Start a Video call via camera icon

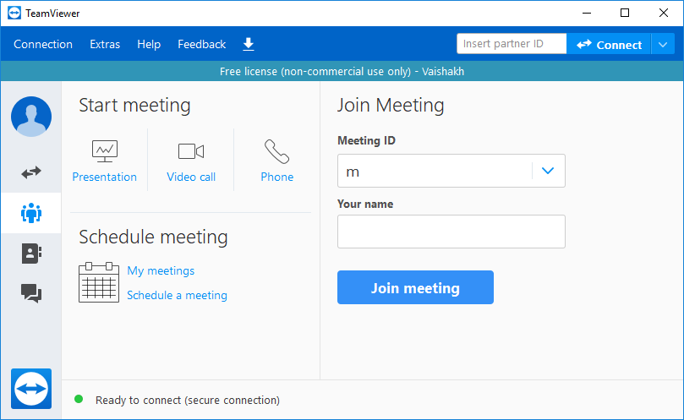pos(191,151)
